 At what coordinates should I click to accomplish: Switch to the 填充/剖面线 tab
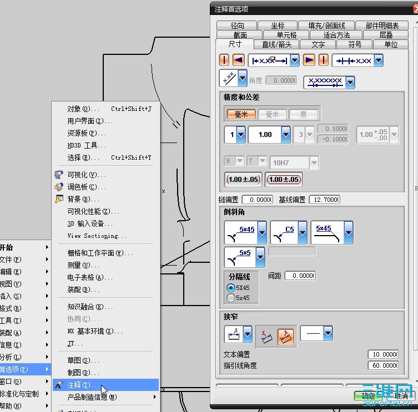tap(326, 26)
